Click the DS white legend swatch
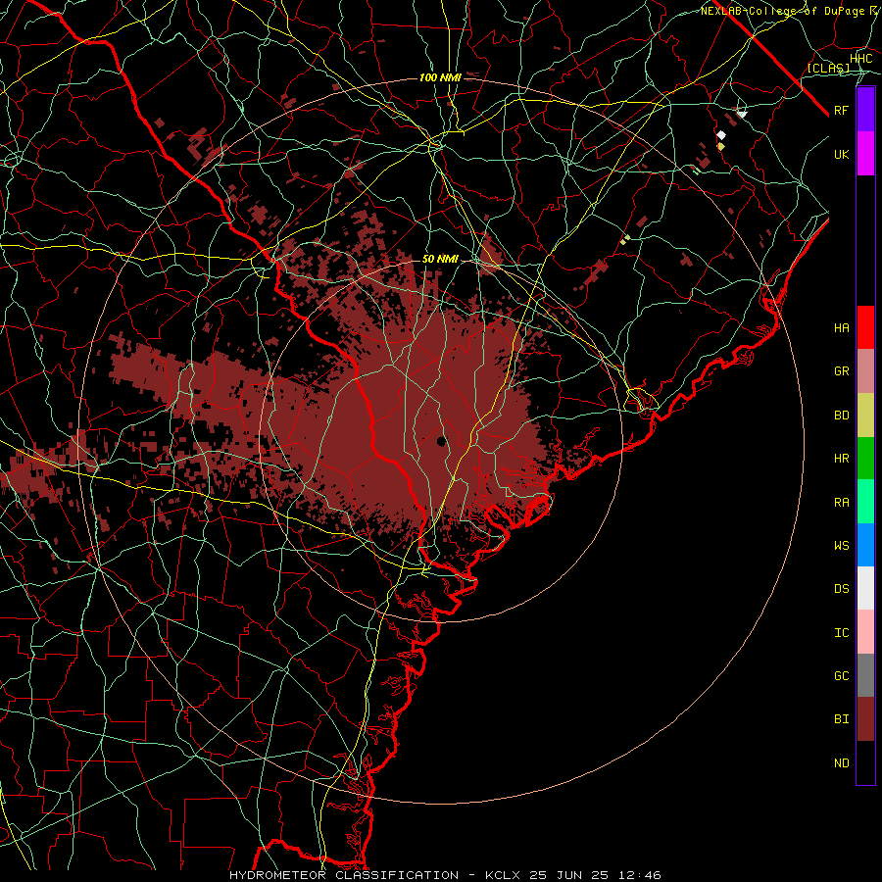 coord(865,588)
